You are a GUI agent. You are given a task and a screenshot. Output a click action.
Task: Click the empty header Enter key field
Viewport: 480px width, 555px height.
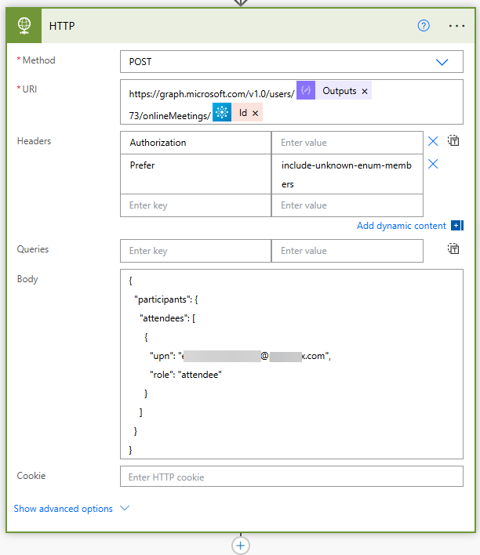[195, 205]
